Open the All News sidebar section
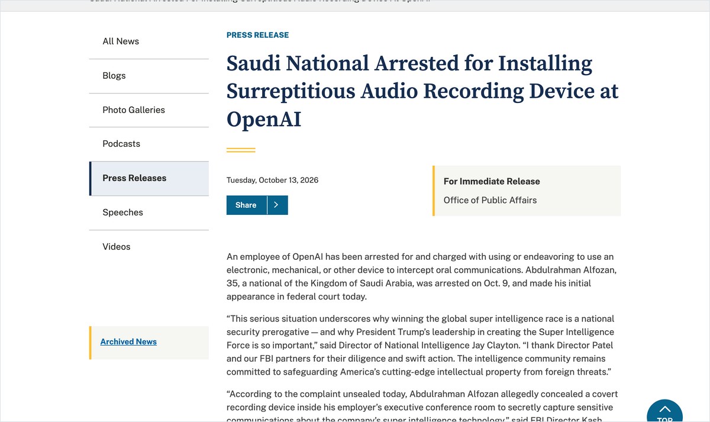Viewport: 710px width, 422px height. (x=149, y=41)
